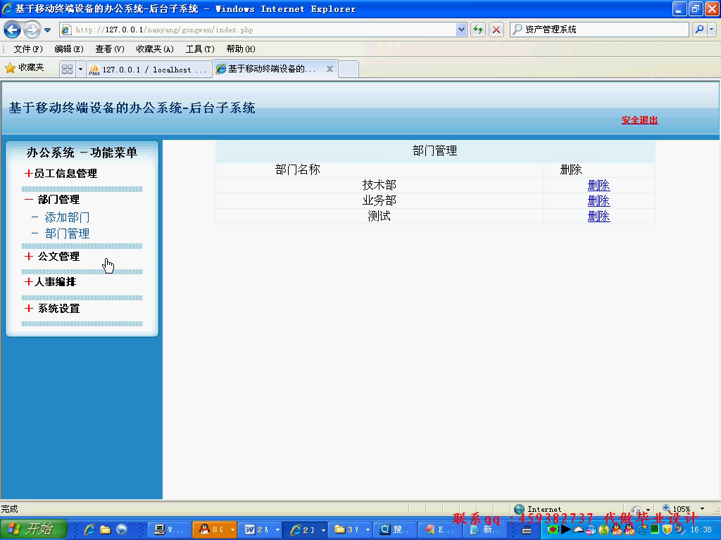Show Quick Tabs grid view

(x=67, y=70)
